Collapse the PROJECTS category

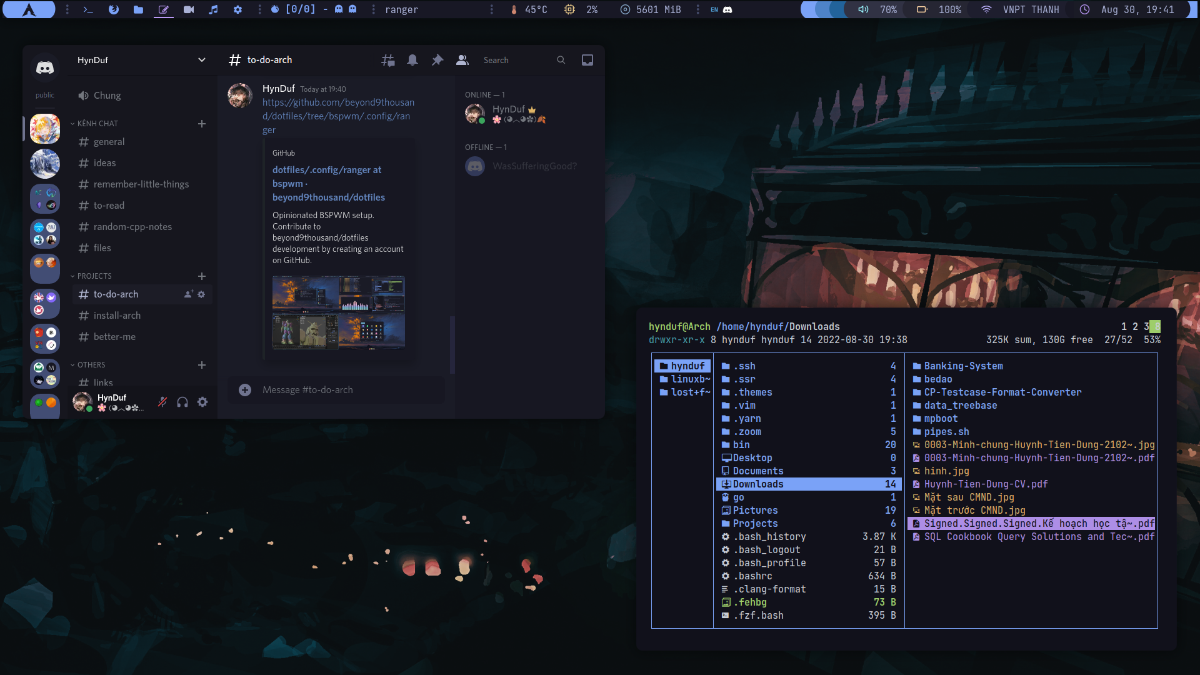[x=94, y=276]
